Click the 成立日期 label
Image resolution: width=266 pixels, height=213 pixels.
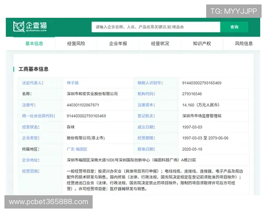click(x=146, y=127)
